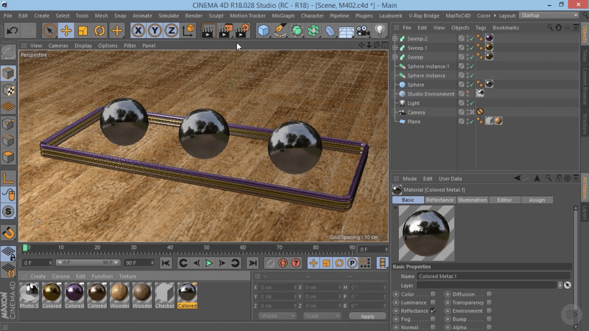Open the World coordinate dropdown

[x=277, y=316]
